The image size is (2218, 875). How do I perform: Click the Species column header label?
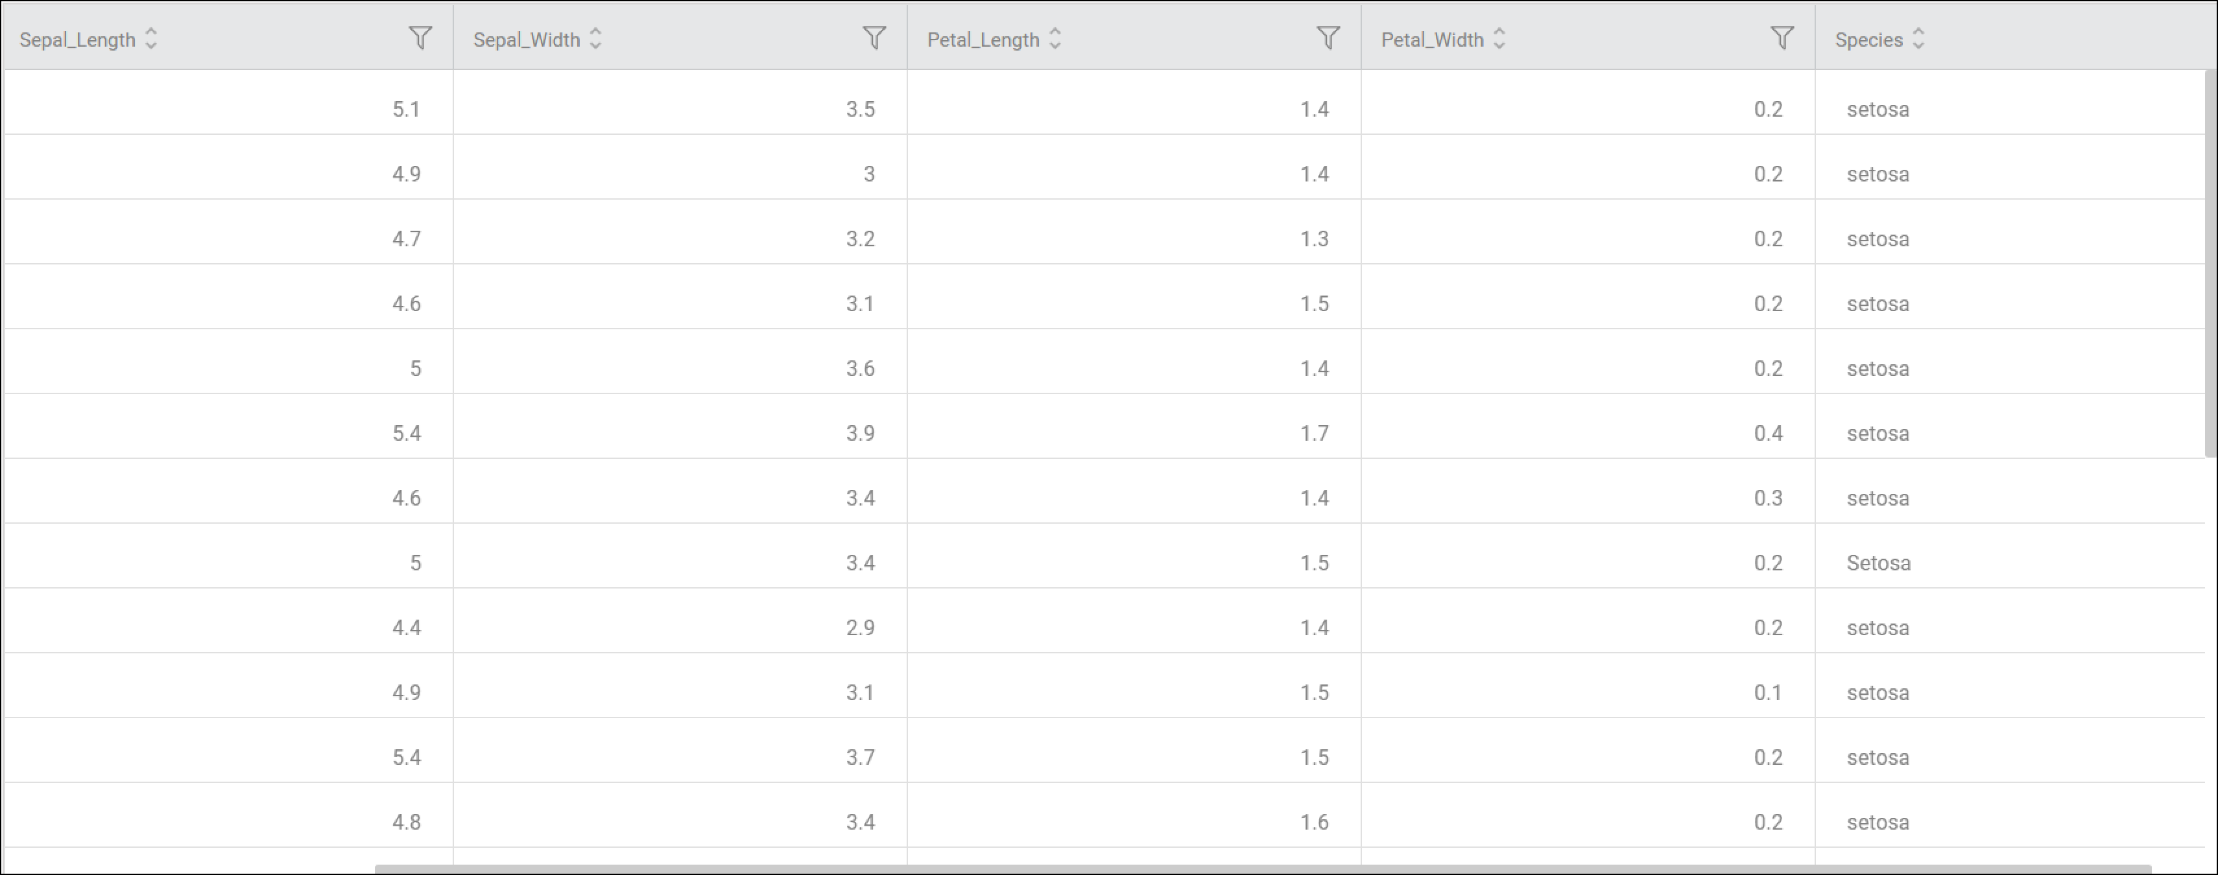pos(1868,40)
